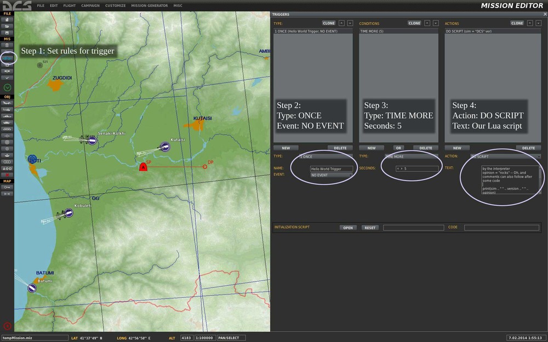Clone the selected trigger in TYPE column

pos(329,23)
